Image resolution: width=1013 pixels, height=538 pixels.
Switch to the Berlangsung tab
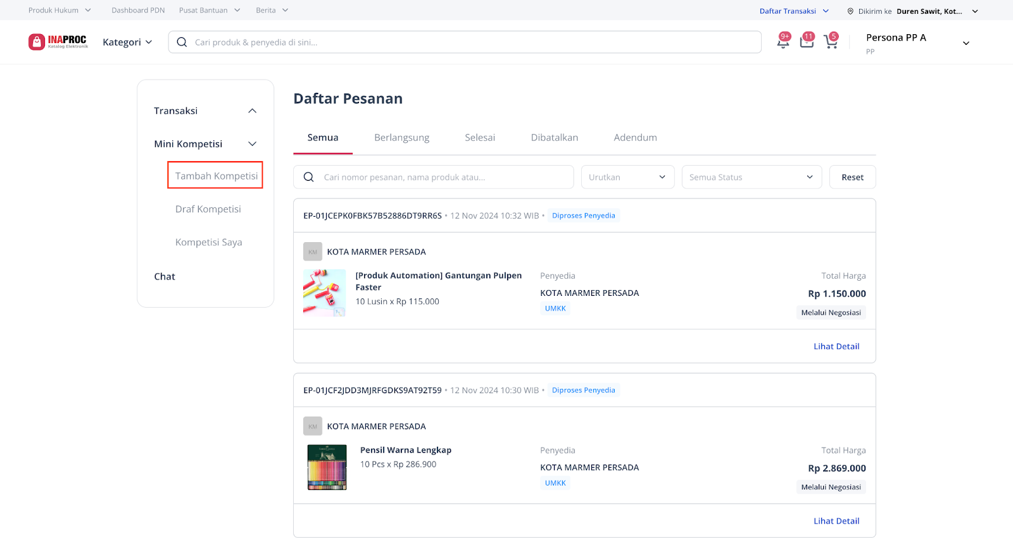(x=401, y=138)
